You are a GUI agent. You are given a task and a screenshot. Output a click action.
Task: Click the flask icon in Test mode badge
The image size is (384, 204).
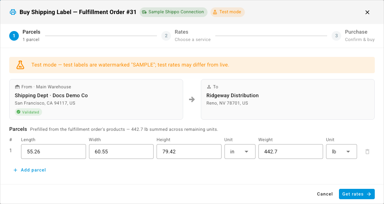(215, 12)
